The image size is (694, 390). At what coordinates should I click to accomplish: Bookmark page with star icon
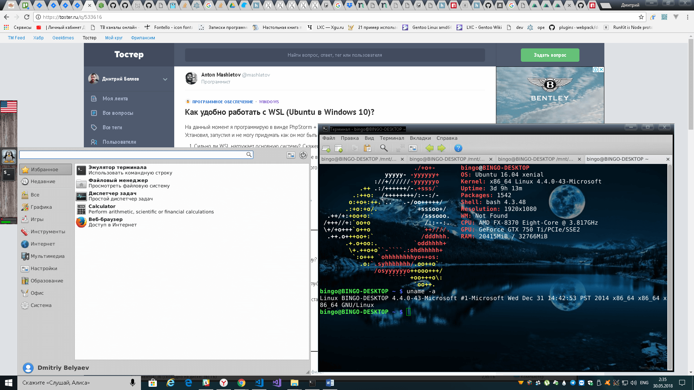point(641,17)
